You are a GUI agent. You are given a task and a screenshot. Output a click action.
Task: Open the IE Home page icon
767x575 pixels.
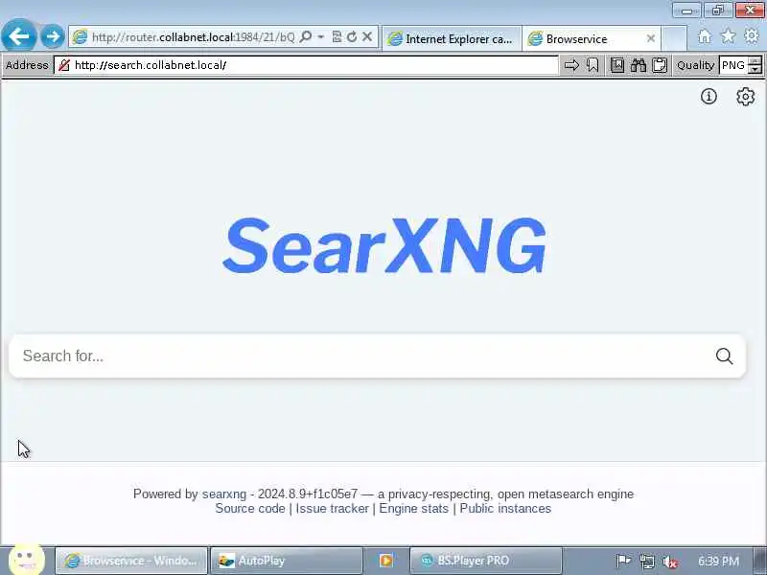point(705,36)
